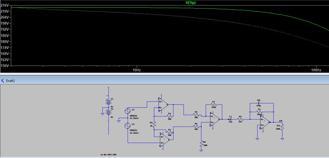The width and height of the screenshot is (329, 158).
Task: Click the .ac dec 100 2 200 directive
Action: (x=108, y=155)
